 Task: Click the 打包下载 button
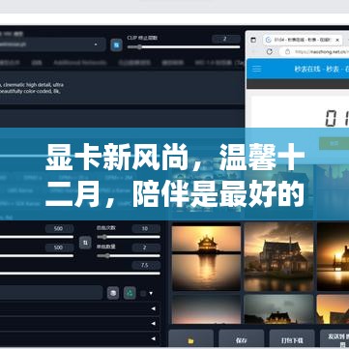[x=292, y=339]
